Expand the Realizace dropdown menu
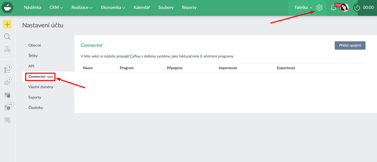 [x=82, y=8]
